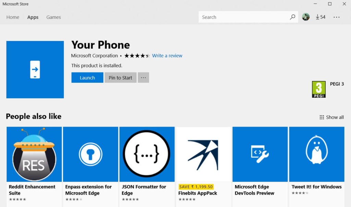The height and width of the screenshot is (207, 351).
Task: Pin Your Phone to Start
Action: coord(120,77)
